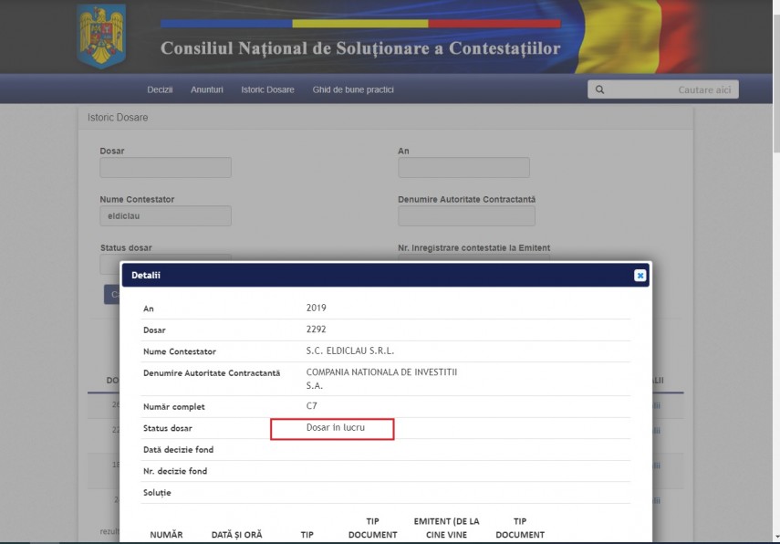780x544 pixels.
Task: Click the DATĂ ȘI ORĂ column header
Action: (x=236, y=534)
